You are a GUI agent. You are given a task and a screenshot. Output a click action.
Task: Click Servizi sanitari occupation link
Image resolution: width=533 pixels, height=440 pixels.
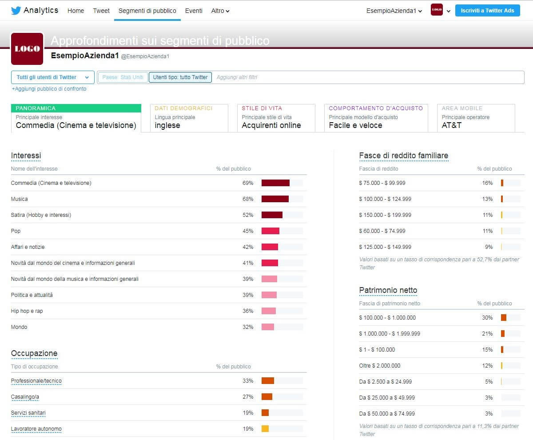28,413
